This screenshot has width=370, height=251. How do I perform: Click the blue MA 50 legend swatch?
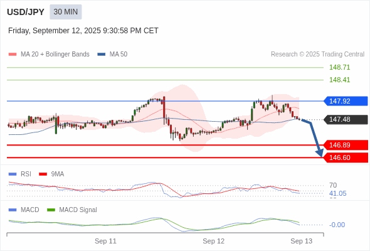[x=102, y=55]
